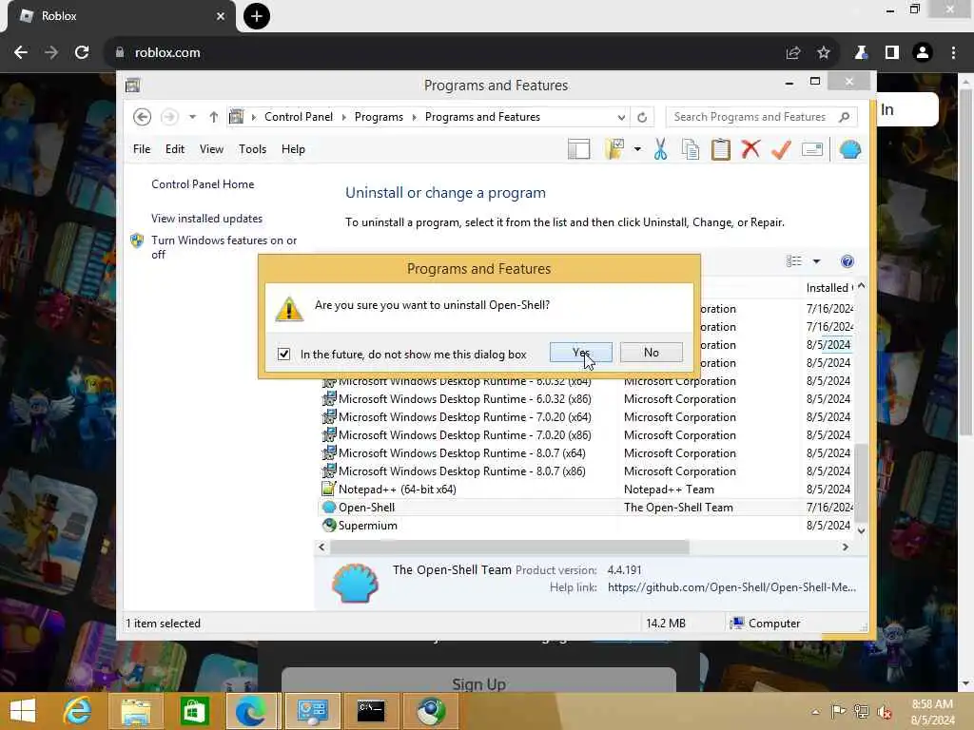Image resolution: width=974 pixels, height=730 pixels.
Task: Open the View menu
Action: [211, 149]
